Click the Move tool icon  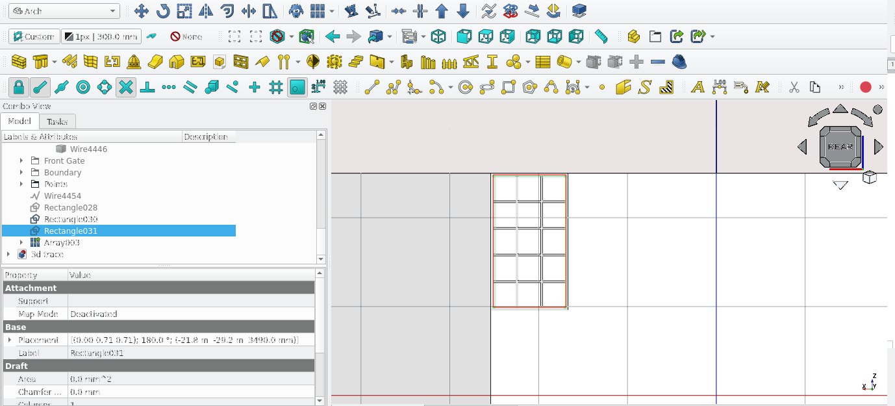[142, 11]
